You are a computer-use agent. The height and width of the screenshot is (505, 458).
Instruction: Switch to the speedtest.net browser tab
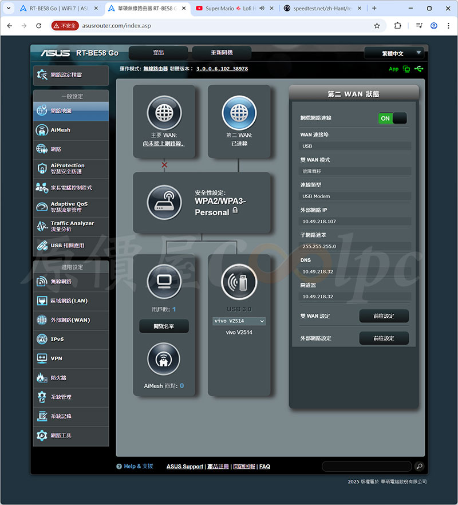[319, 9]
